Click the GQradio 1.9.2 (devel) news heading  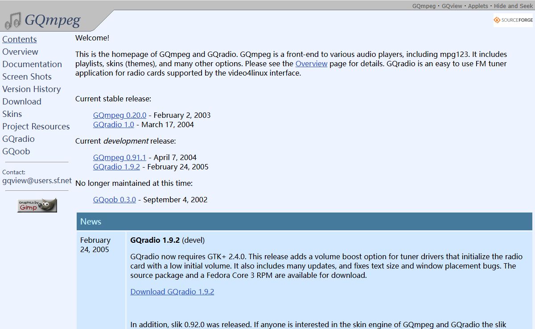(168, 240)
